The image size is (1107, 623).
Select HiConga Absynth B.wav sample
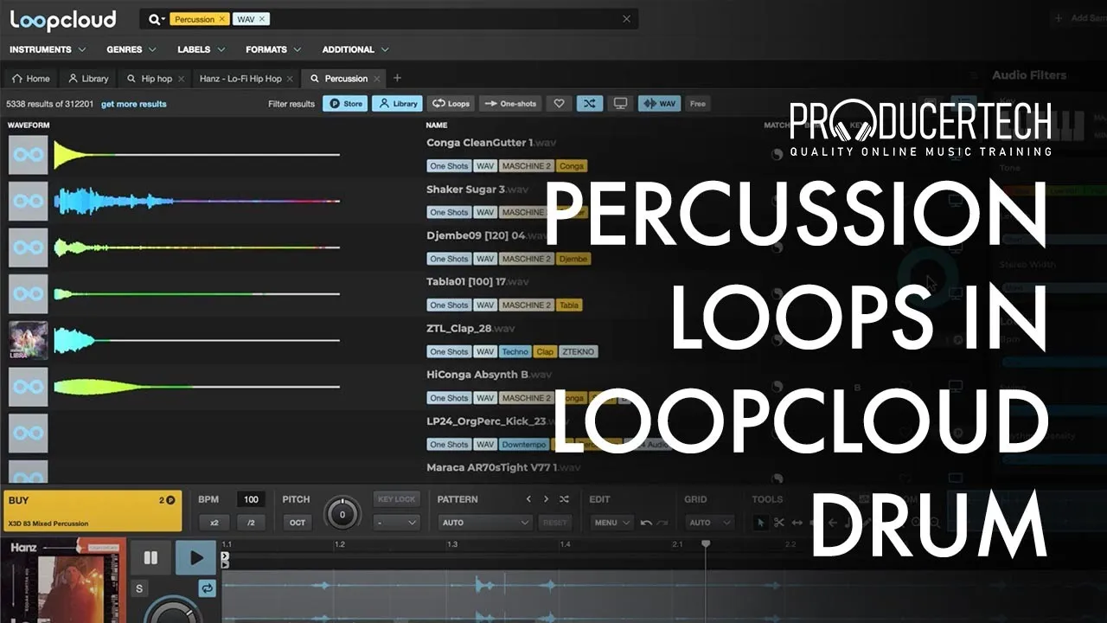point(489,375)
